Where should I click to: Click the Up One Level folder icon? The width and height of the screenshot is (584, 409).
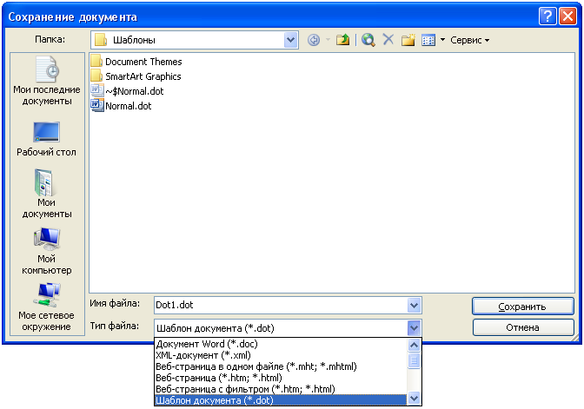point(342,40)
